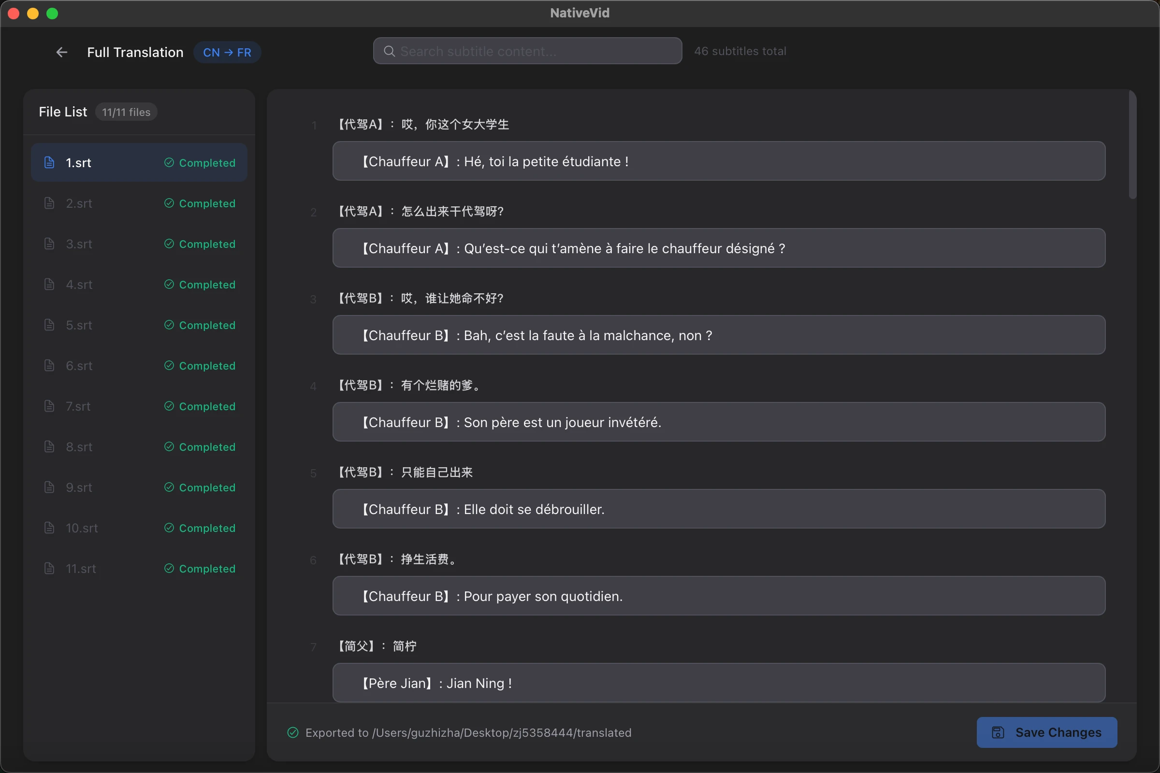The height and width of the screenshot is (773, 1160).
Task: Click source line '有个烂赌的爹。'
Action: 409,385
